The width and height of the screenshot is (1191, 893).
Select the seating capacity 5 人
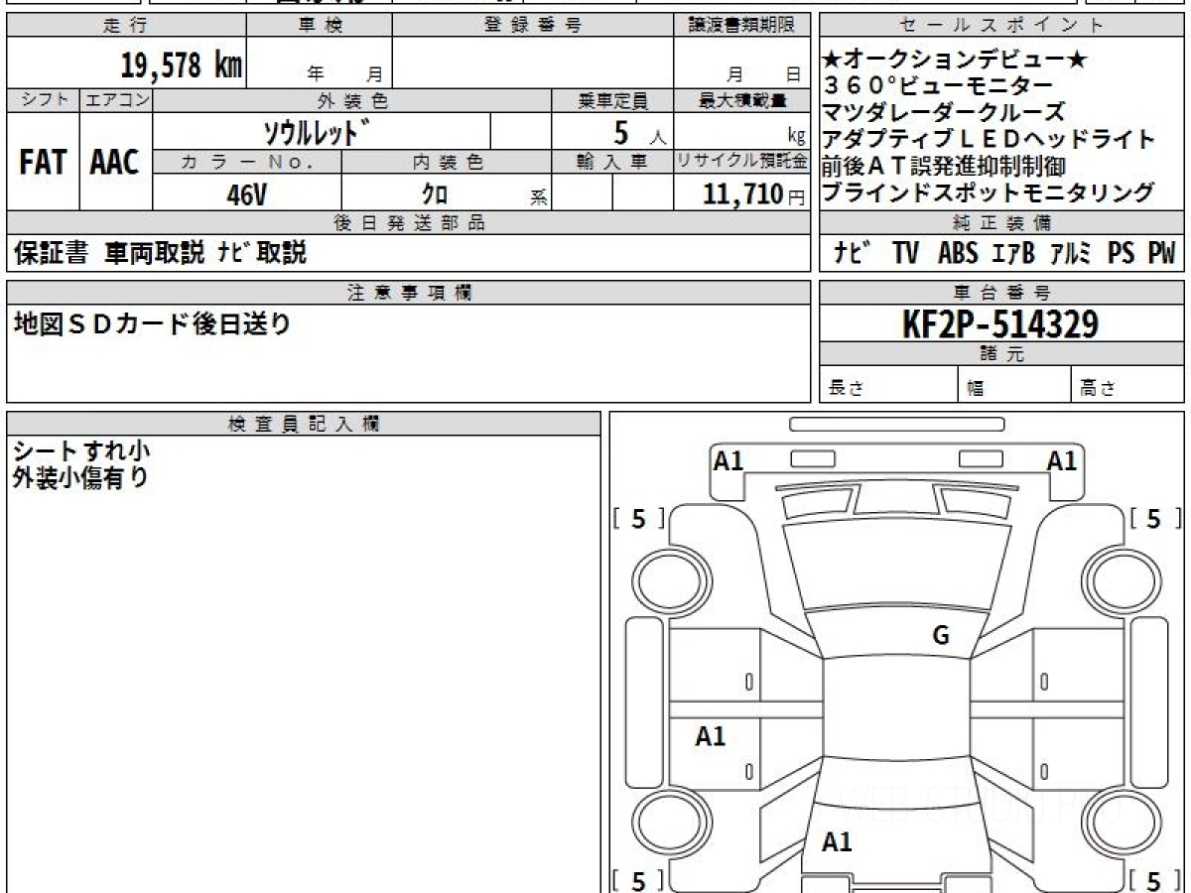click(x=639, y=133)
